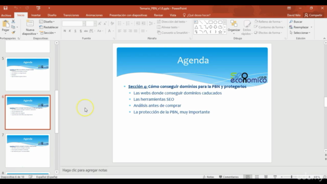Toggle strikethrough abc formatting
Image resolution: width=327 pixels, height=184 pixels.
click(86, 31)
